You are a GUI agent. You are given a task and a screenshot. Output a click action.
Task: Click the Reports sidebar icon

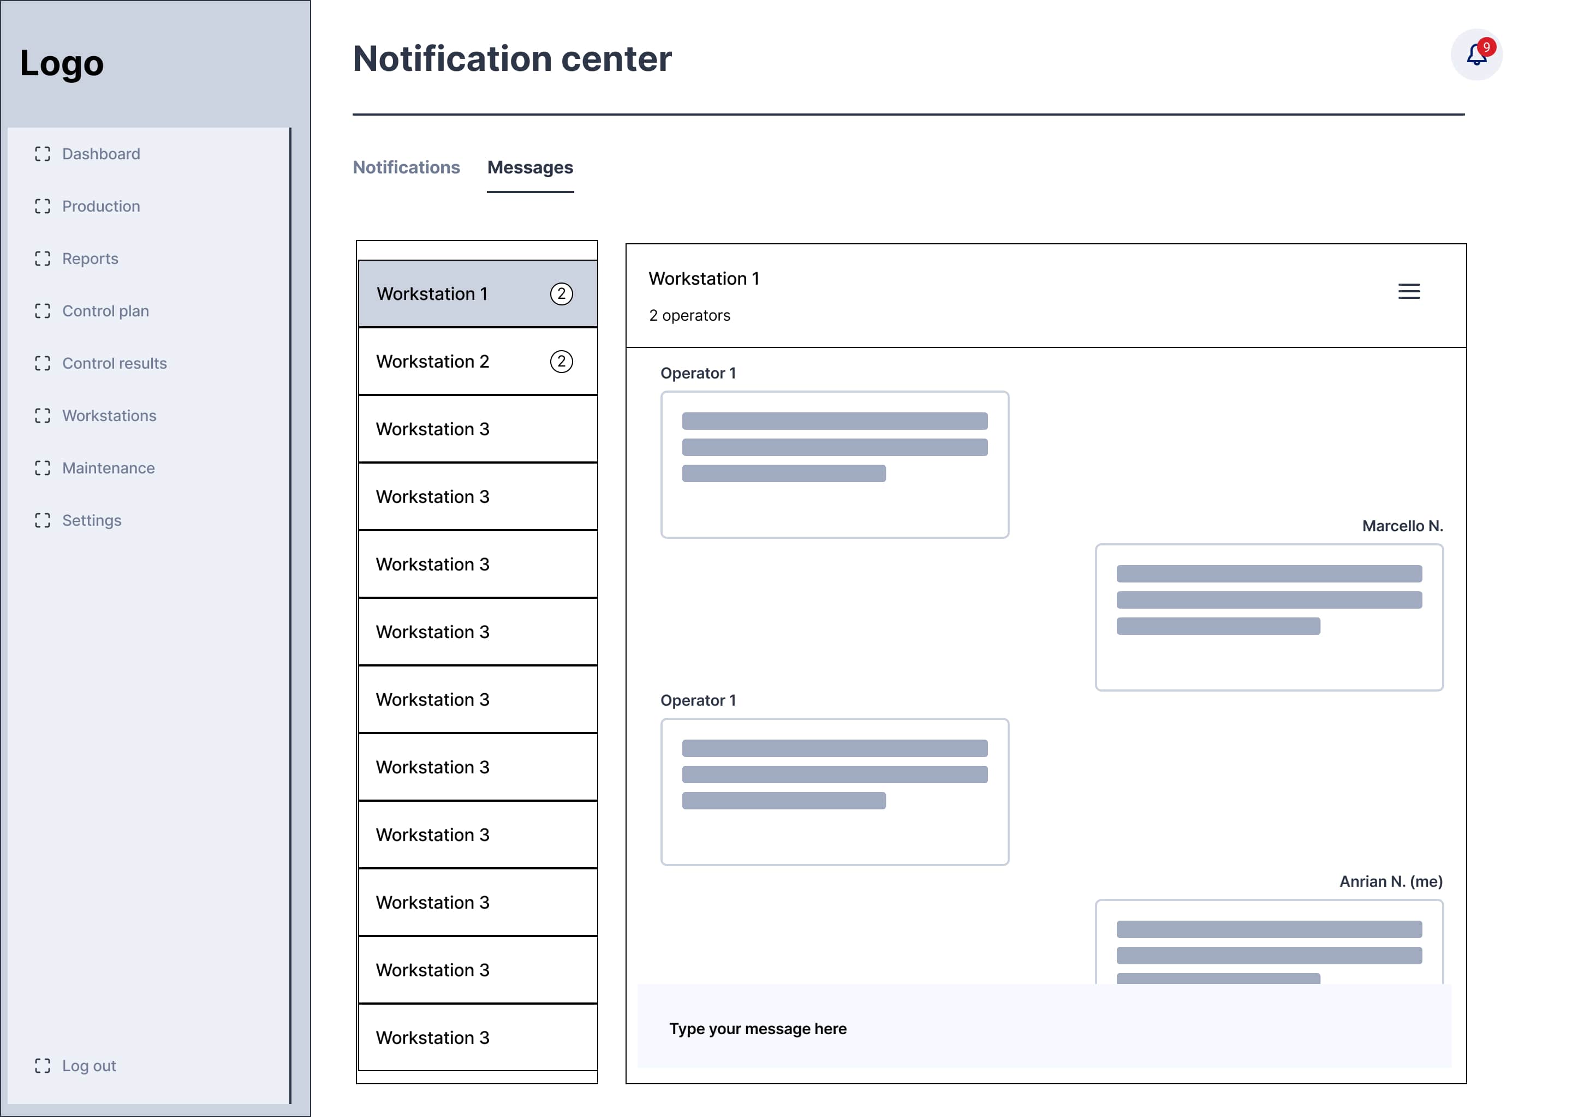point(43,258)
